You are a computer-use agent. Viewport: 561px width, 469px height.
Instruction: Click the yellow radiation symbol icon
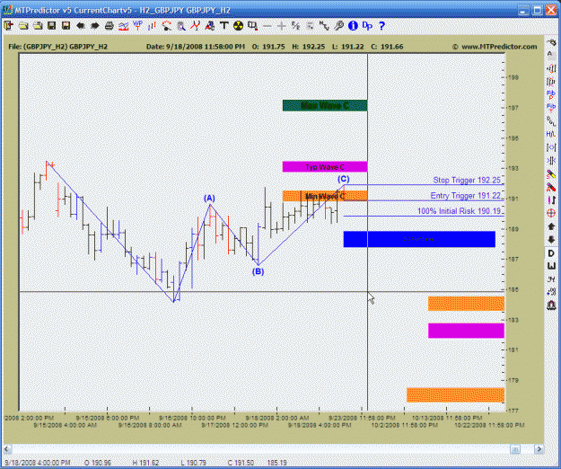click(x=238, y=26)
